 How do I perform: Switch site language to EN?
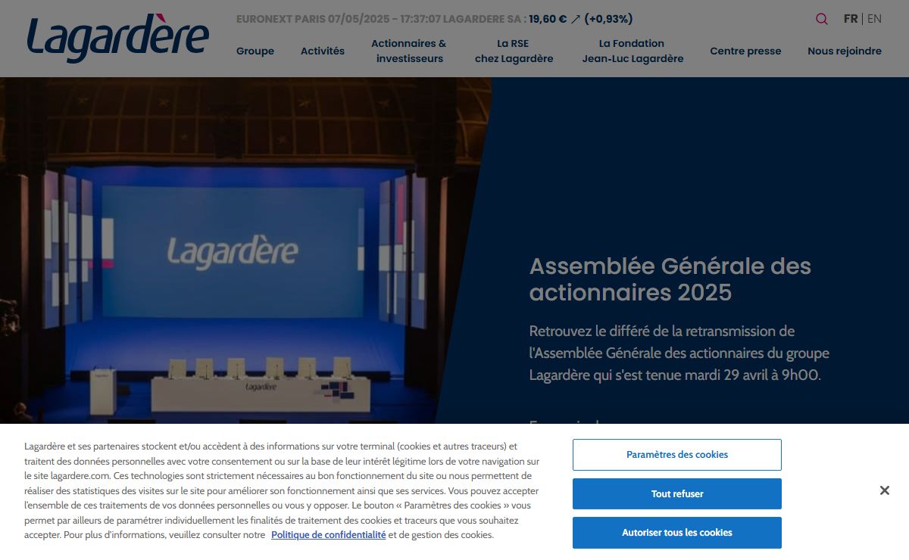tap(874, 19)
